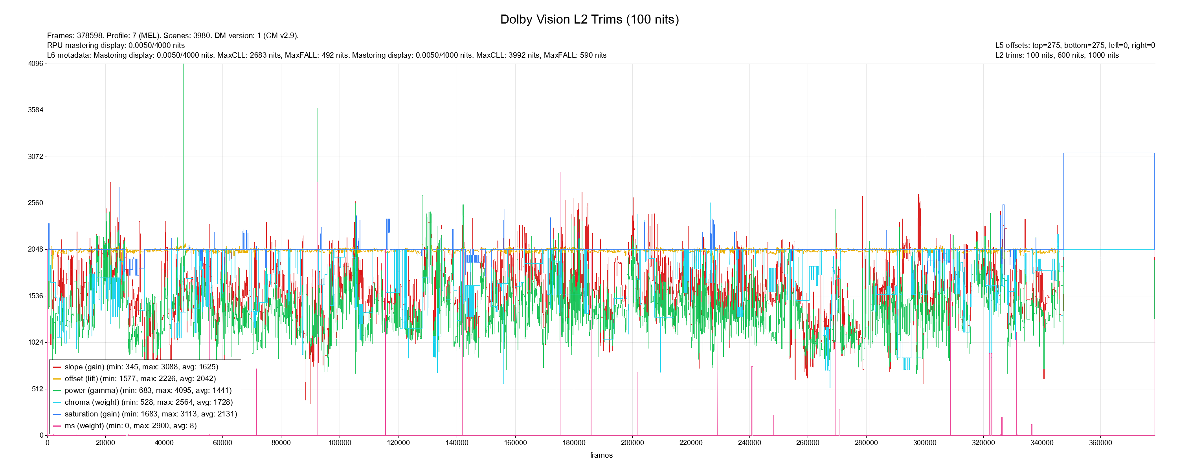The width and height of the screenshot is (1179, 471).
Task: Click the orange offset (lift) legend swatch
Action: tap(57, 379)
